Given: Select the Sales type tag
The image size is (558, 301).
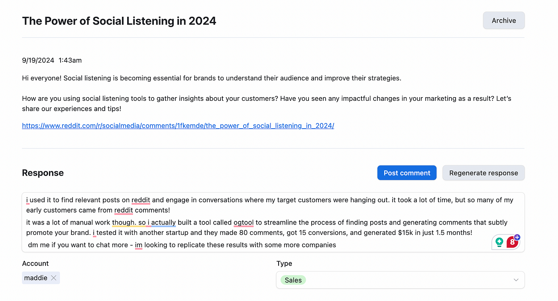Looking at the screenshot, I should (293, 280).
